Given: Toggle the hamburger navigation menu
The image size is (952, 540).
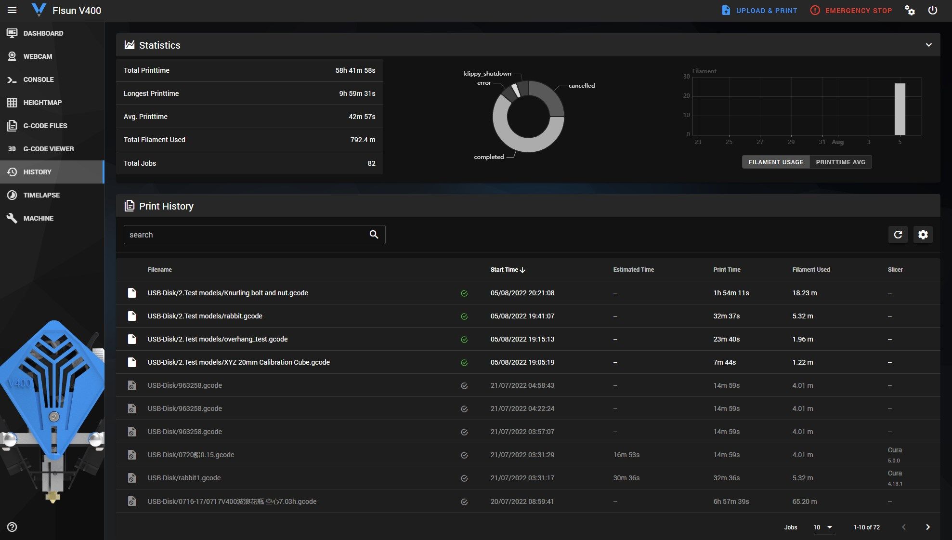Looking at the screenshot, I should (x=12, y=10).
